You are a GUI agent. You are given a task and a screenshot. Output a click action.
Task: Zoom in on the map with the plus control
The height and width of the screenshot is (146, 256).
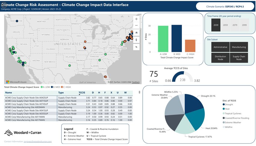click(136, 19)
